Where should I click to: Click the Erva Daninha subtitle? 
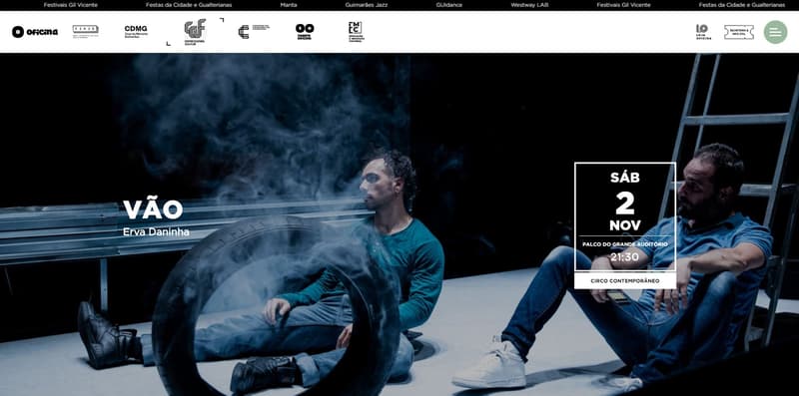click(x=156, y=232)
